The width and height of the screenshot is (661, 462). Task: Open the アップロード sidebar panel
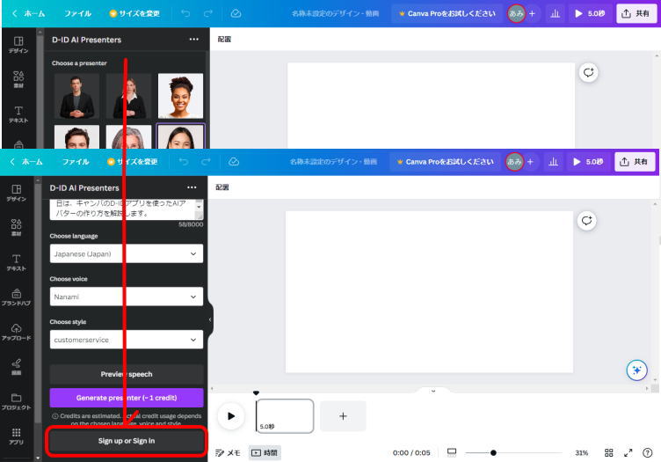click(16, 332)
